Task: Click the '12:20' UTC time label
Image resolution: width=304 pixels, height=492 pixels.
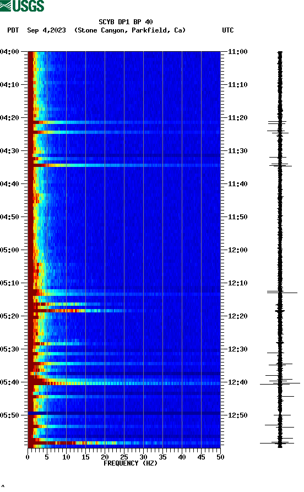Action: (x=238, y=316)
